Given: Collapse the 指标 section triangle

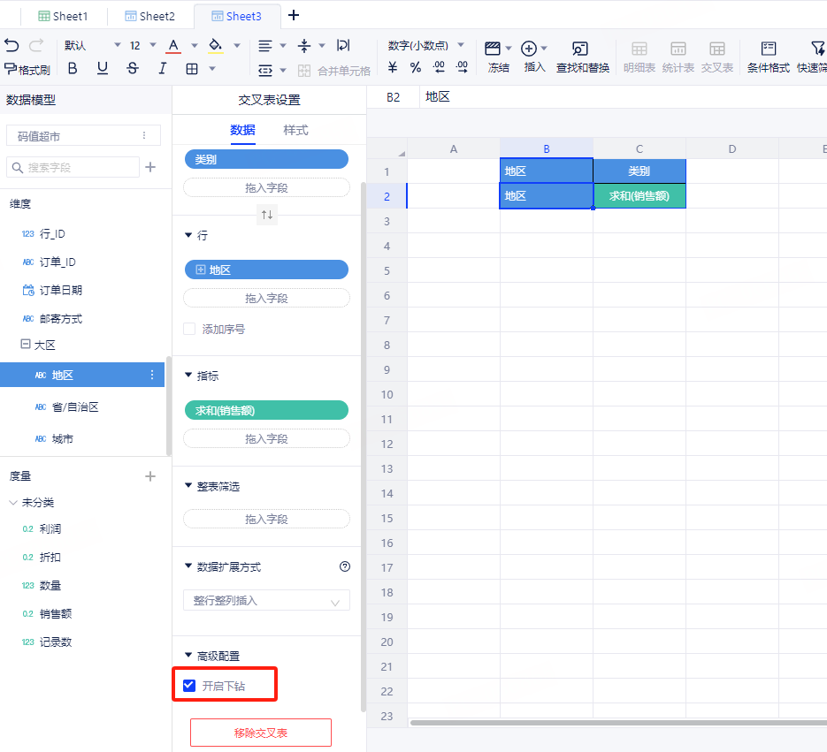Looking at the screenshot, I should (188, 376).
